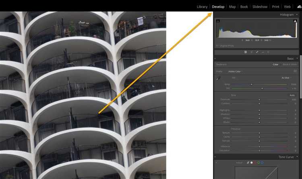This screenshot has height=179, width=302.
Task: Open the Masking tool
Action: click(268, 52)
